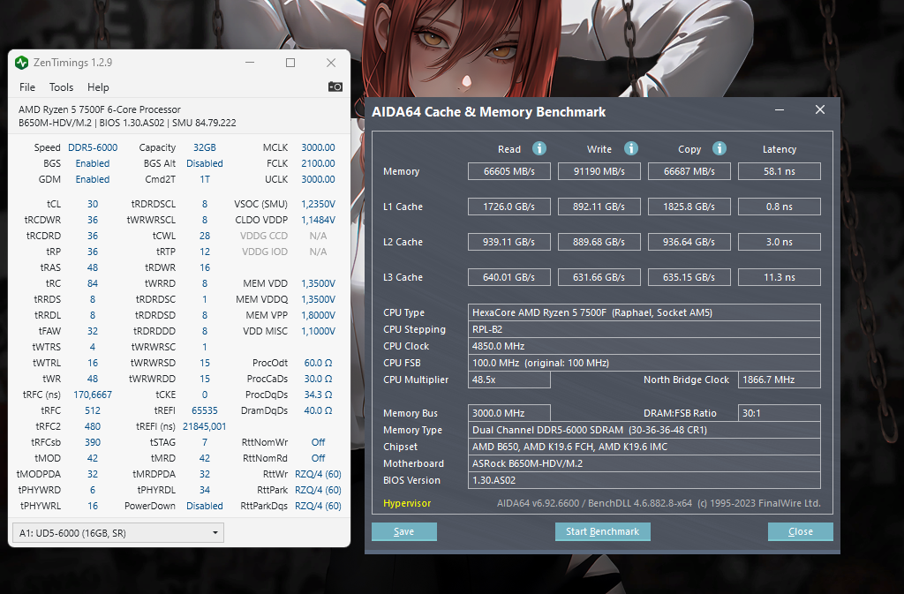Click the L3 Cache latency 11.3 ns field
904x594 pixels.
(x=779, y=277)
